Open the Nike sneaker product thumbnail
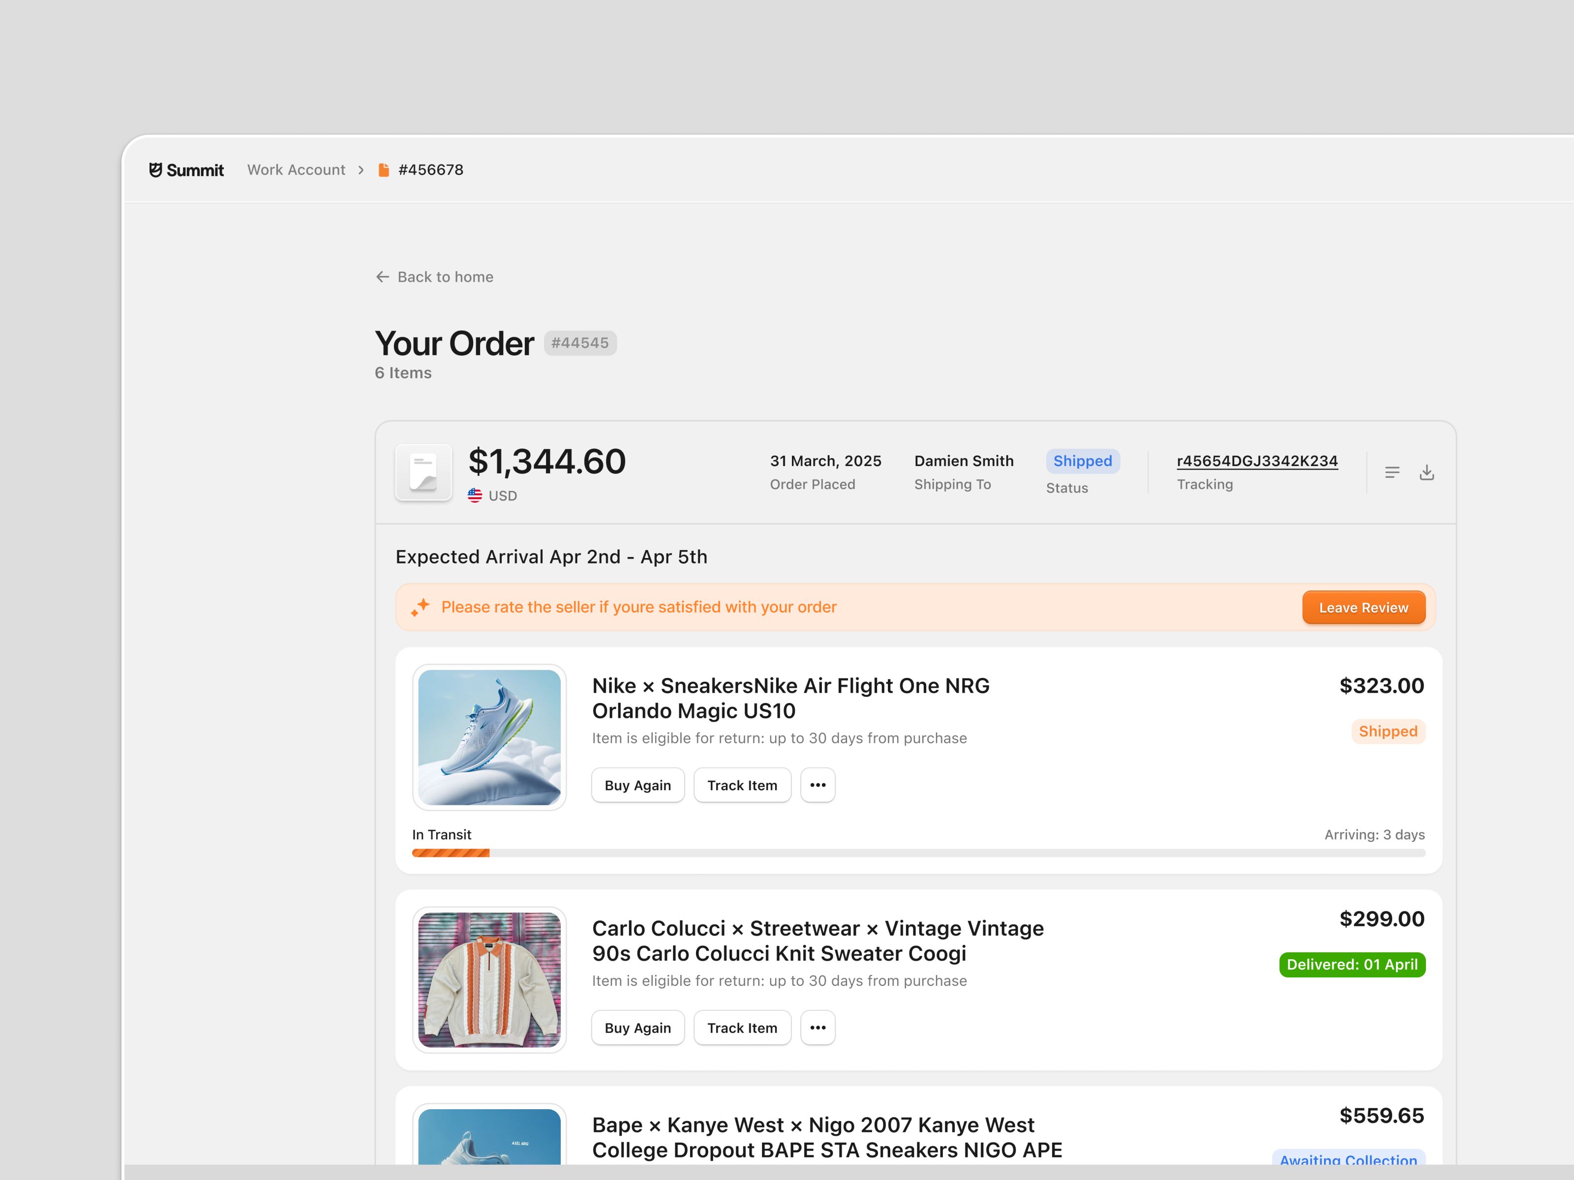1574x1180 pixels. pyautogui.click(x=489, y=737)
